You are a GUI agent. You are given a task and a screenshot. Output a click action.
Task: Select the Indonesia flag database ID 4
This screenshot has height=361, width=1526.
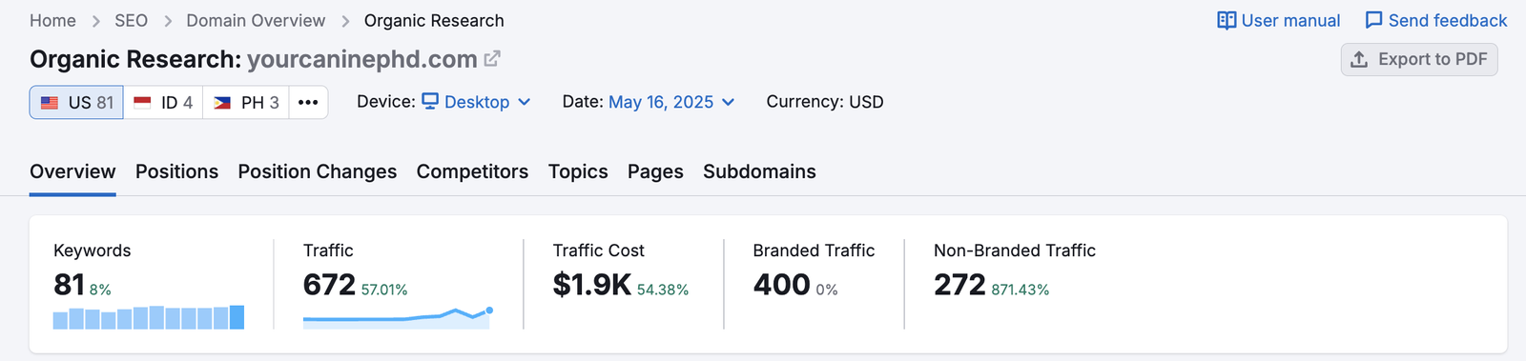[x=163, y=102]
